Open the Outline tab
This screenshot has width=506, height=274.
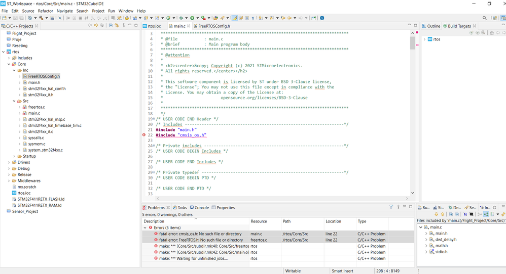click(431, 26)
